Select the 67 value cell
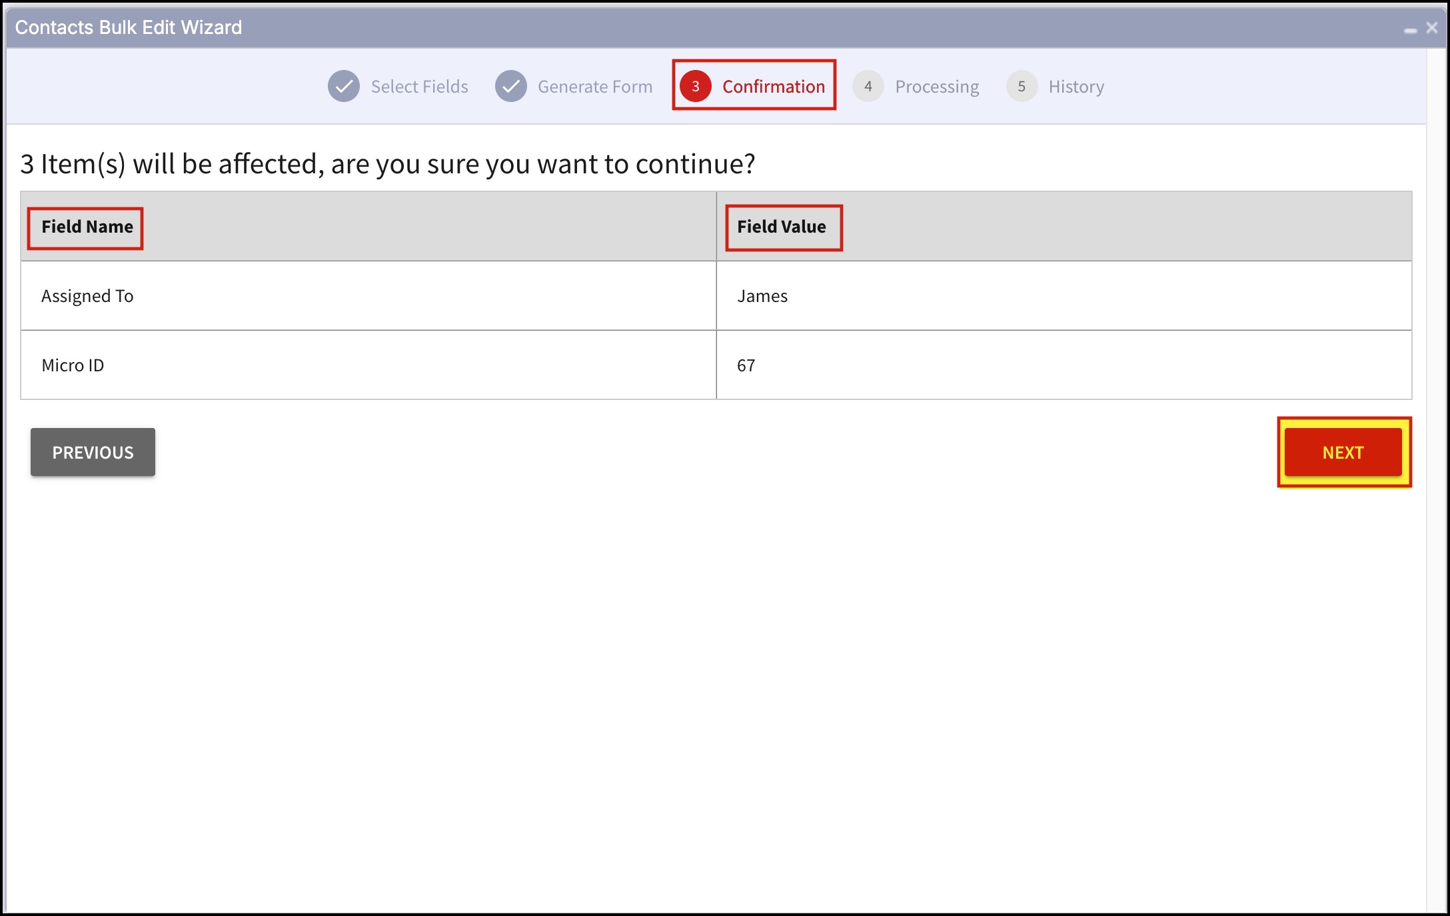The width and height of the screenshot is (1450, 916). point(746,365)
